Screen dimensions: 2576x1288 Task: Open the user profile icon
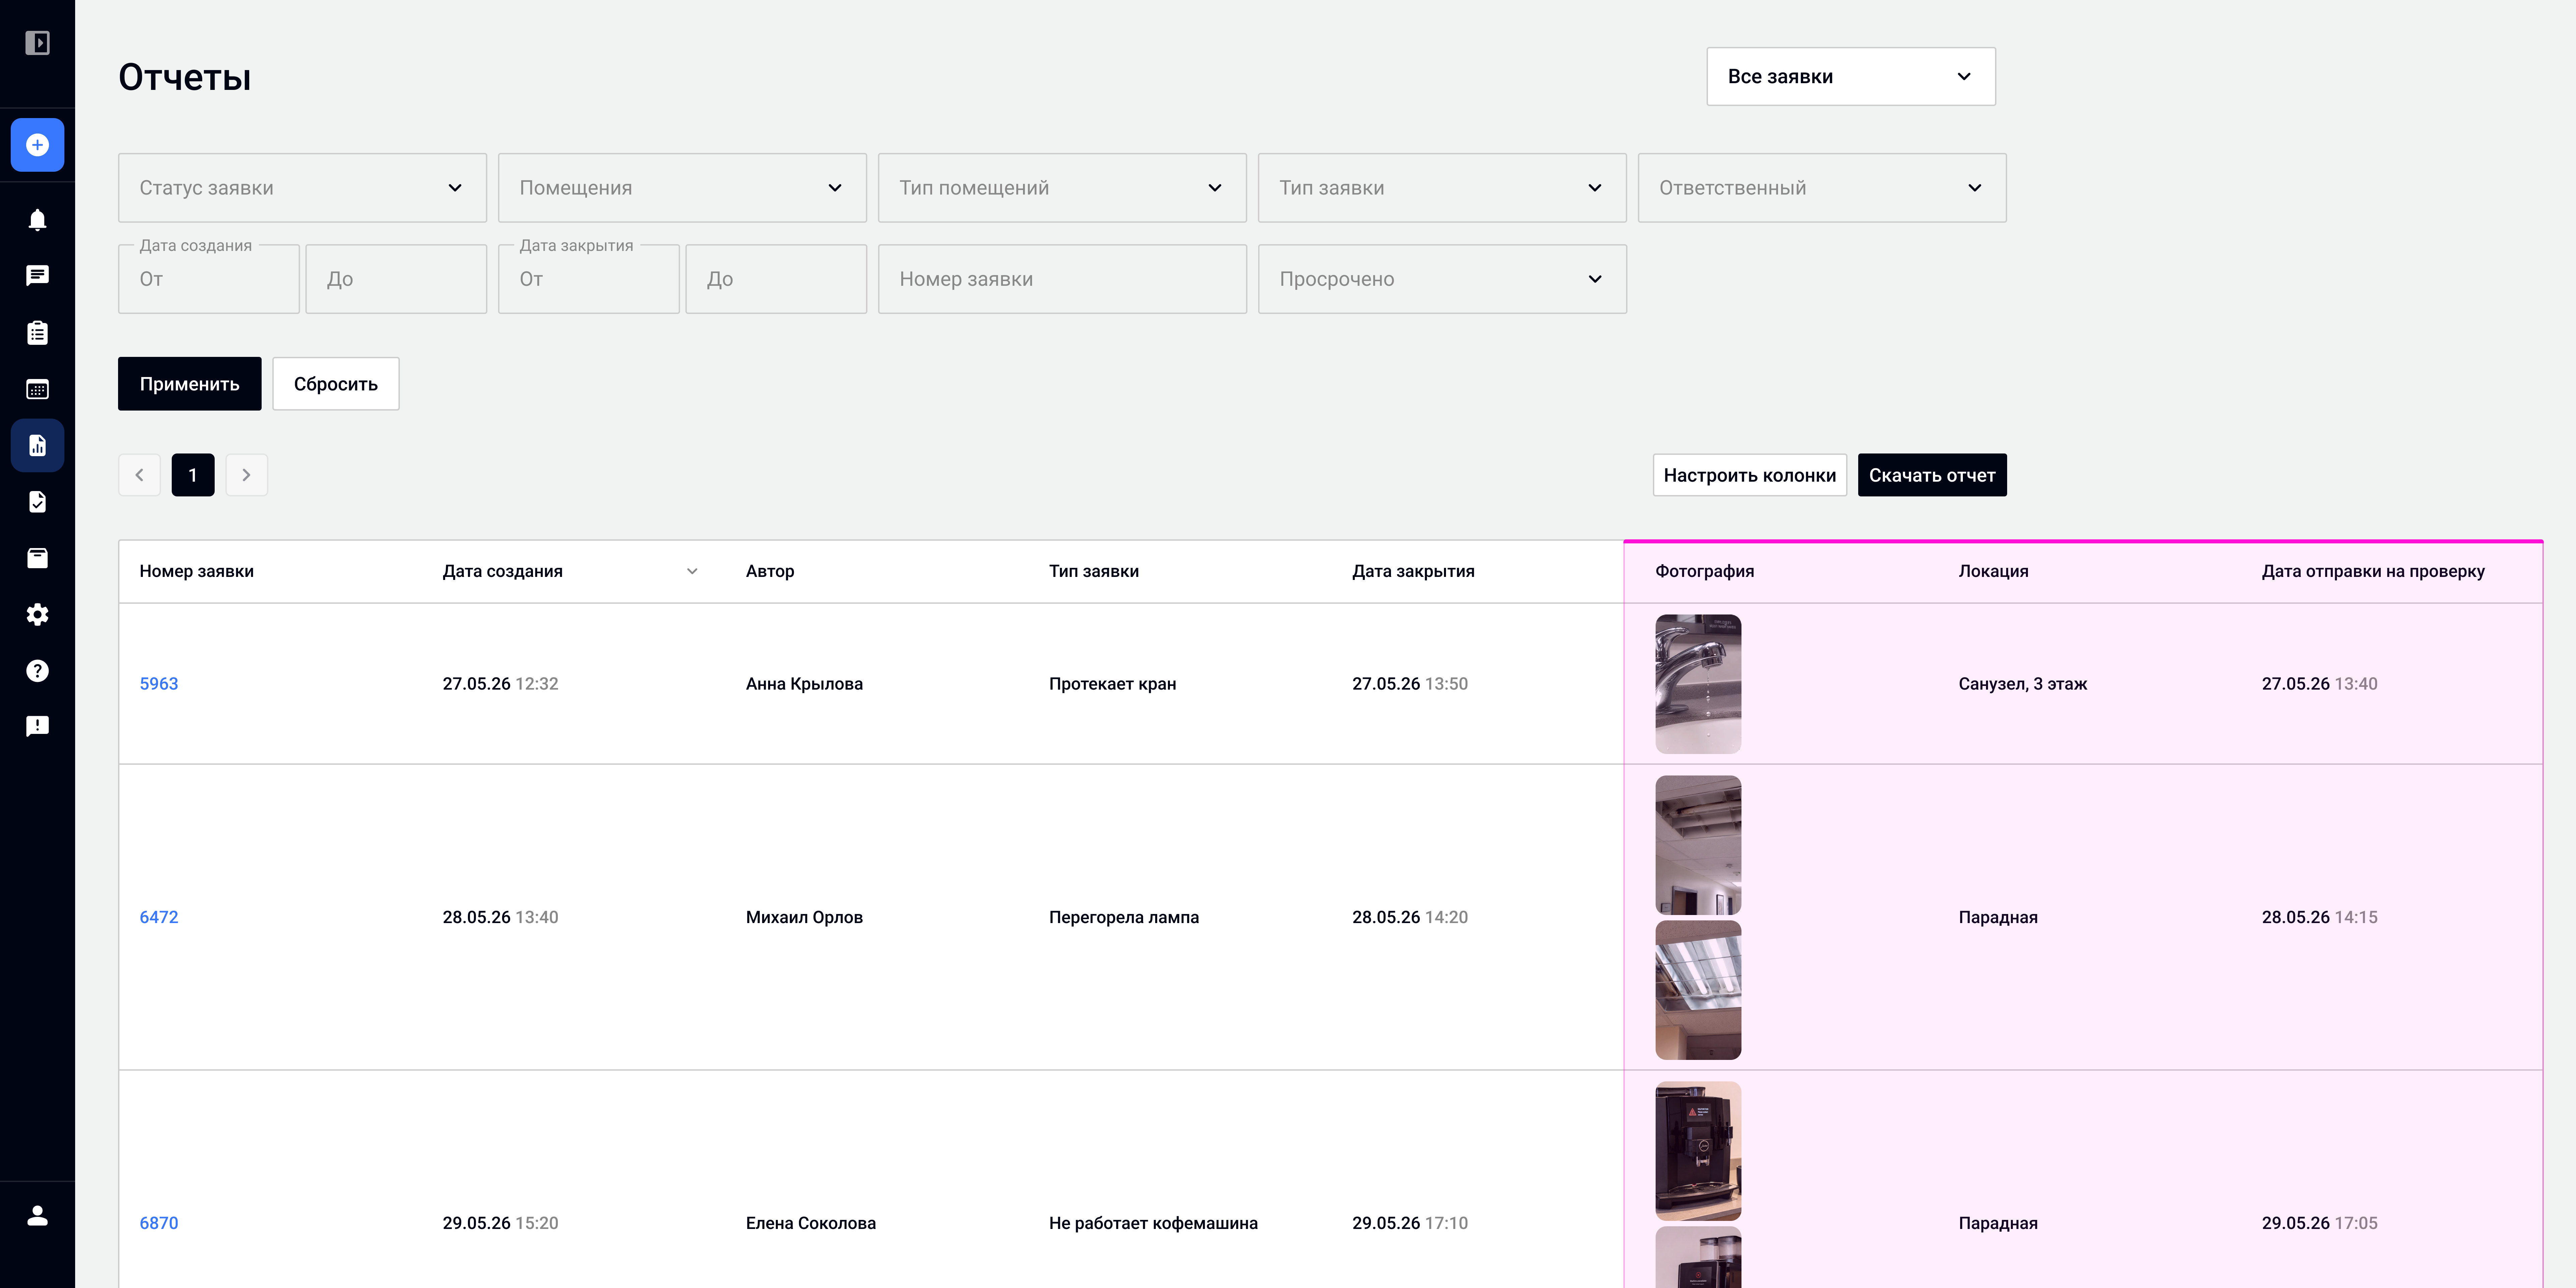[37, 1215]
